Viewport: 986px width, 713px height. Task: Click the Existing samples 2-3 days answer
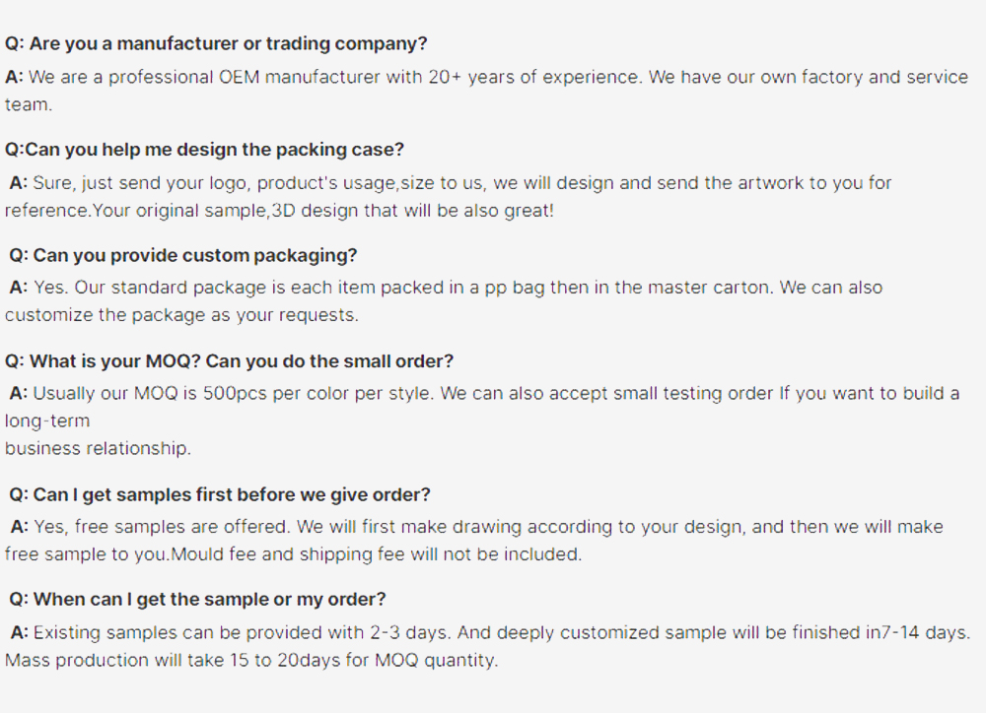490,632
